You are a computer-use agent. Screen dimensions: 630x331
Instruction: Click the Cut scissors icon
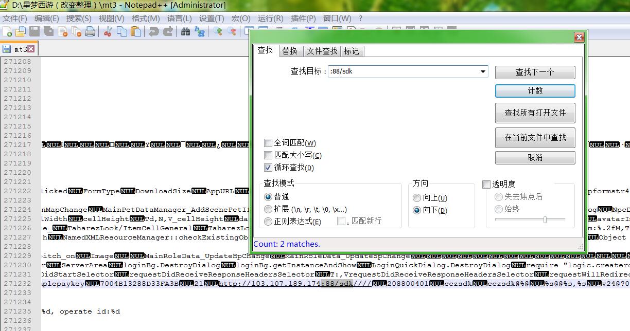point(108,32)
